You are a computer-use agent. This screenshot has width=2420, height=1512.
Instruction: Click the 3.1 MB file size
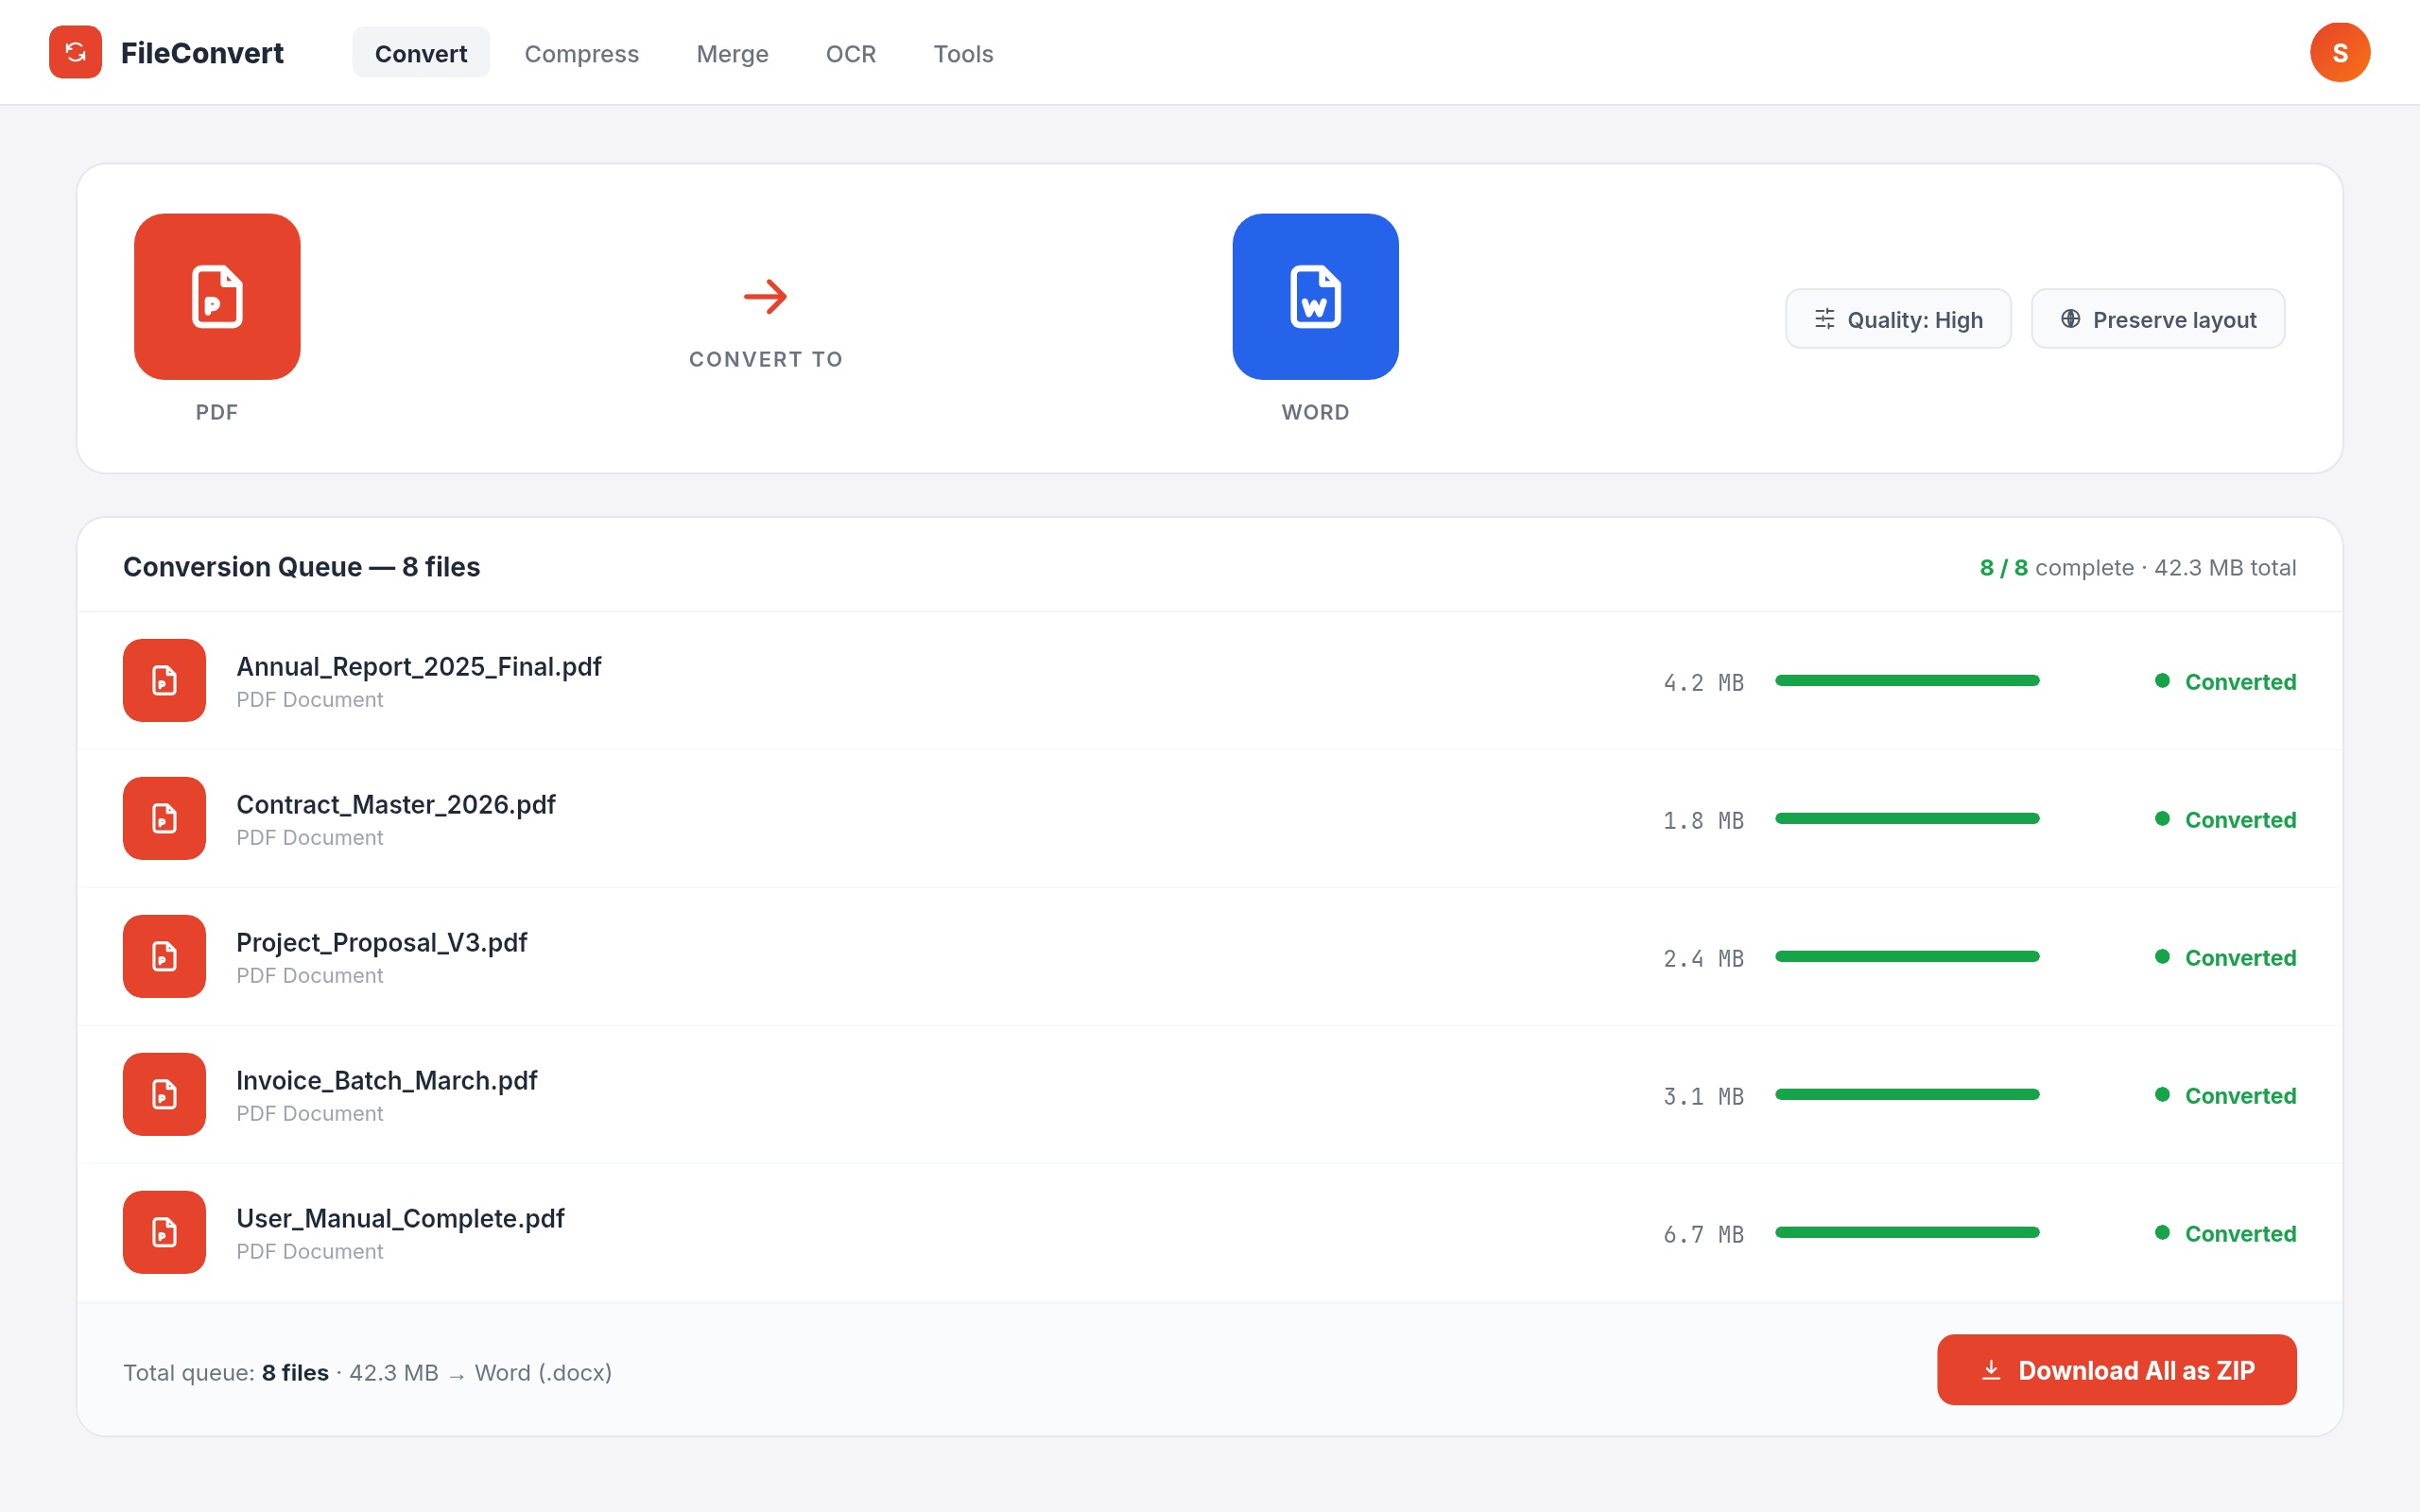point(1703,1097)
